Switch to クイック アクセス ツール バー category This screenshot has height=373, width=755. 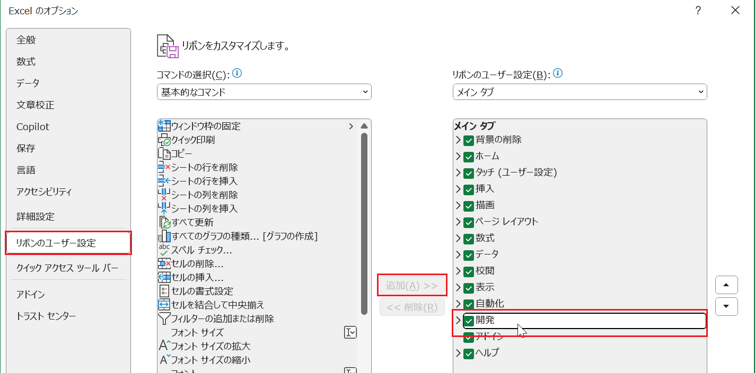(x=67, y=268)
